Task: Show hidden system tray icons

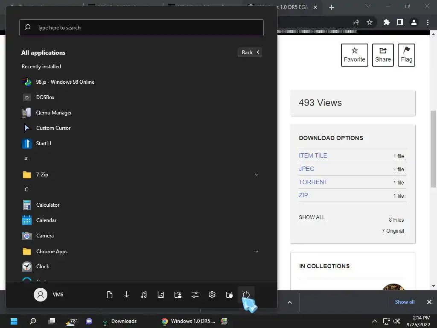Action: click(x=375, y=321)
